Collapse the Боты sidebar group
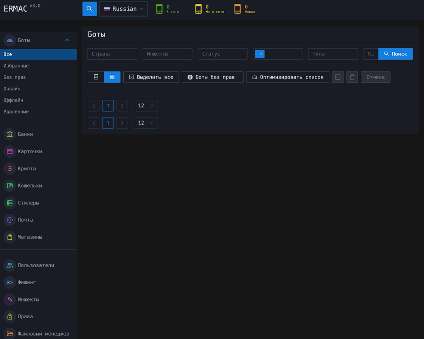424x339 pixels. [67, 40]
